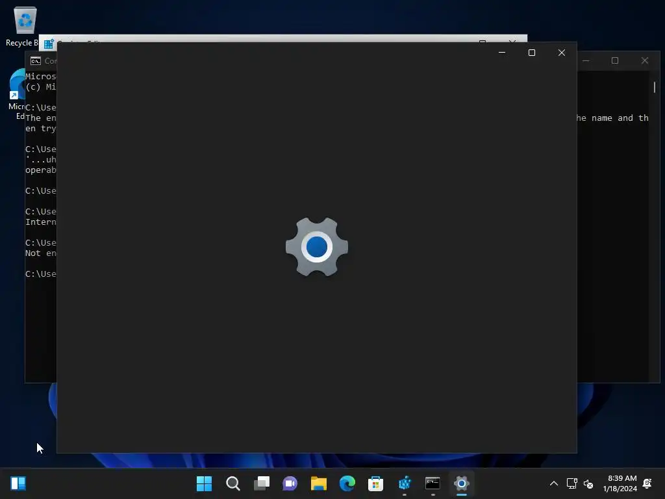
Task: Maximize the Settings window
Action: (532, 53)
